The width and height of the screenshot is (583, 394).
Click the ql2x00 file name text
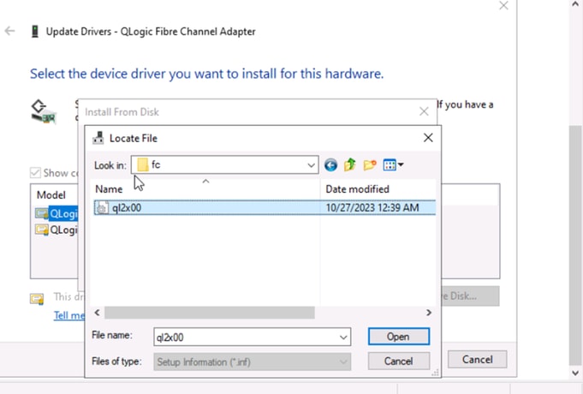click(x=127, y=207)
